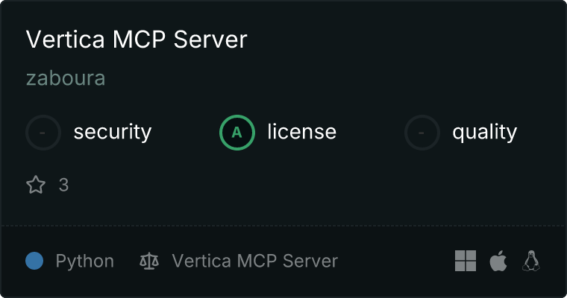Click the Linux penguin platform icon
567x298 pixels.
[531, 261]
